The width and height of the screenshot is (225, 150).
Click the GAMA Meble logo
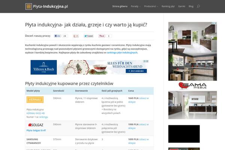[193, 86]
